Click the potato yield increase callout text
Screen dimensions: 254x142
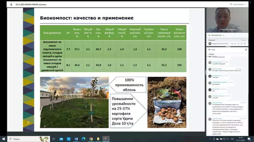[x=123, y=111]
